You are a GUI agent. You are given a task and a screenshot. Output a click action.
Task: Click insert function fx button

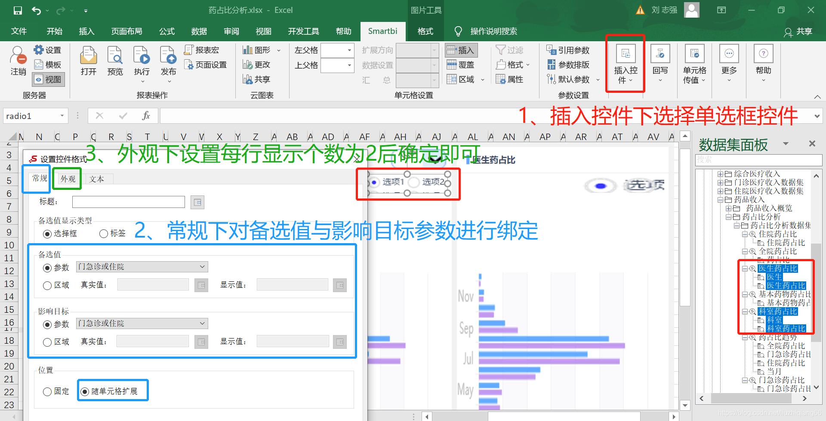coord(146,116)
